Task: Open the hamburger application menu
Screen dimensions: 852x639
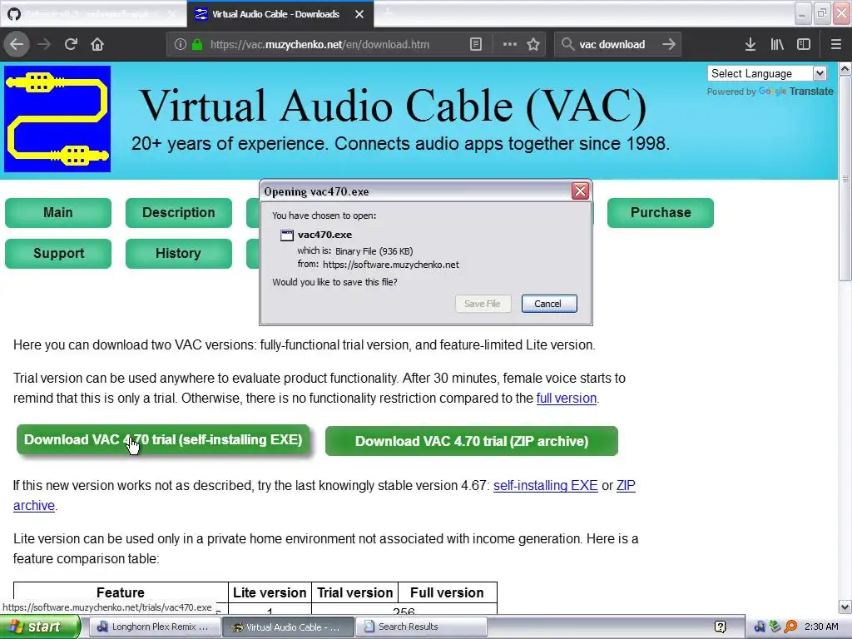Action: click(x=835, y=45)
